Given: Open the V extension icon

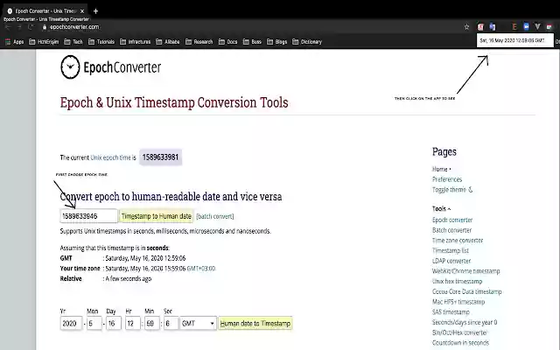Looking at the screenshot, I should (x=537, y=27).
